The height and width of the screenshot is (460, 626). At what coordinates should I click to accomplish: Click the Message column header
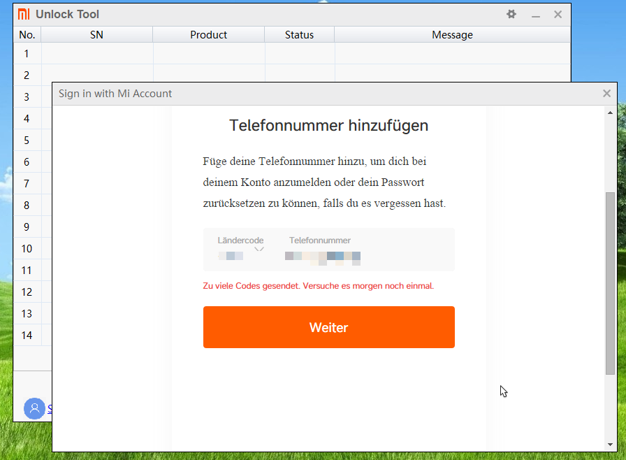pos(452,35)
